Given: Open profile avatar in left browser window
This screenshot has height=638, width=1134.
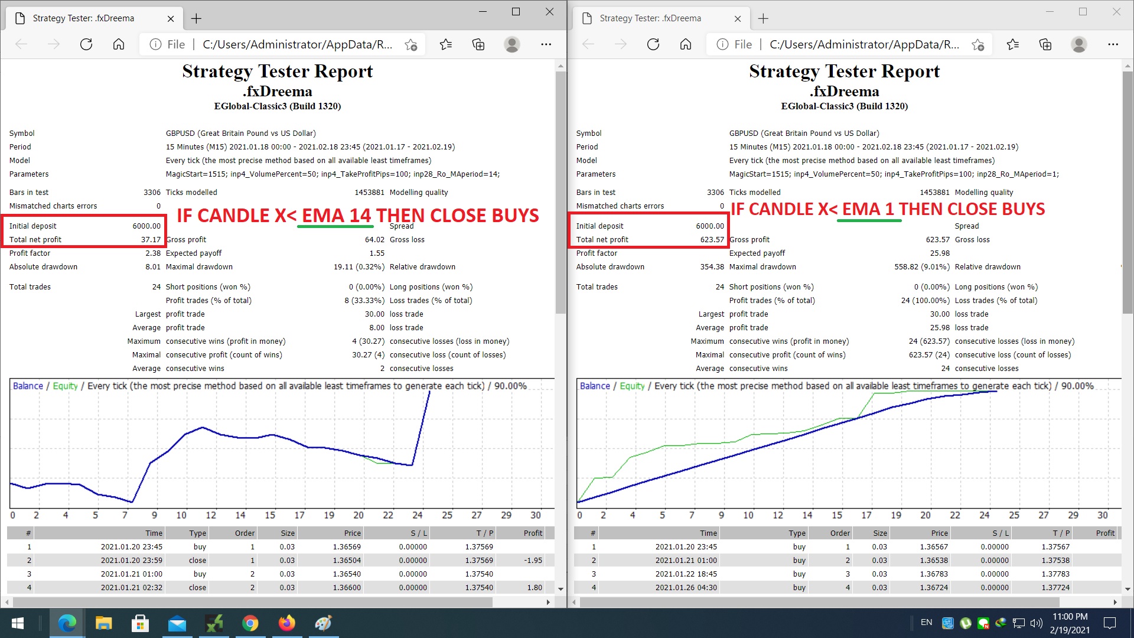Looking at the screenshot, I should [x=512, y=44].
